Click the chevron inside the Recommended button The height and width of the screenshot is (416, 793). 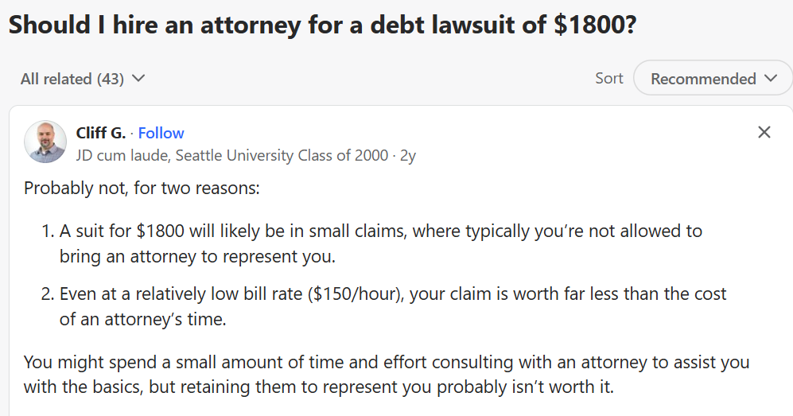(x=770, y=79)
